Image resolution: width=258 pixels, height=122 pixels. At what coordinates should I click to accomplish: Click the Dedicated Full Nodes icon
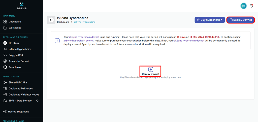click(5, 88)
